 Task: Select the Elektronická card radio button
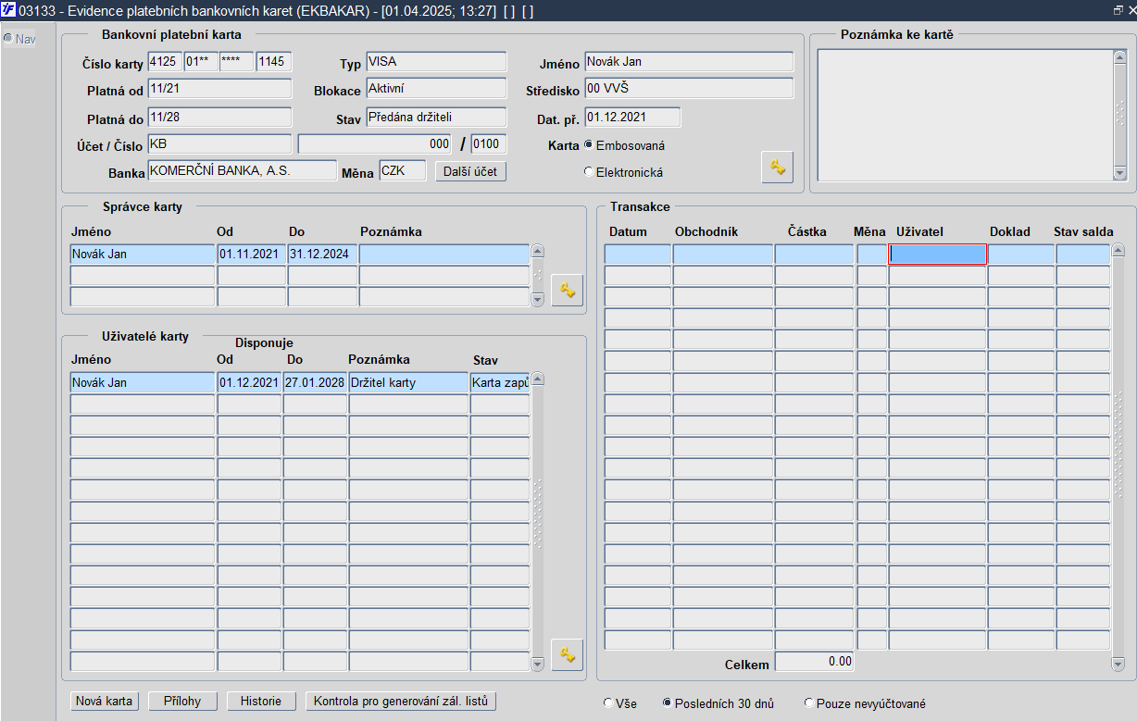click(588, 171)
